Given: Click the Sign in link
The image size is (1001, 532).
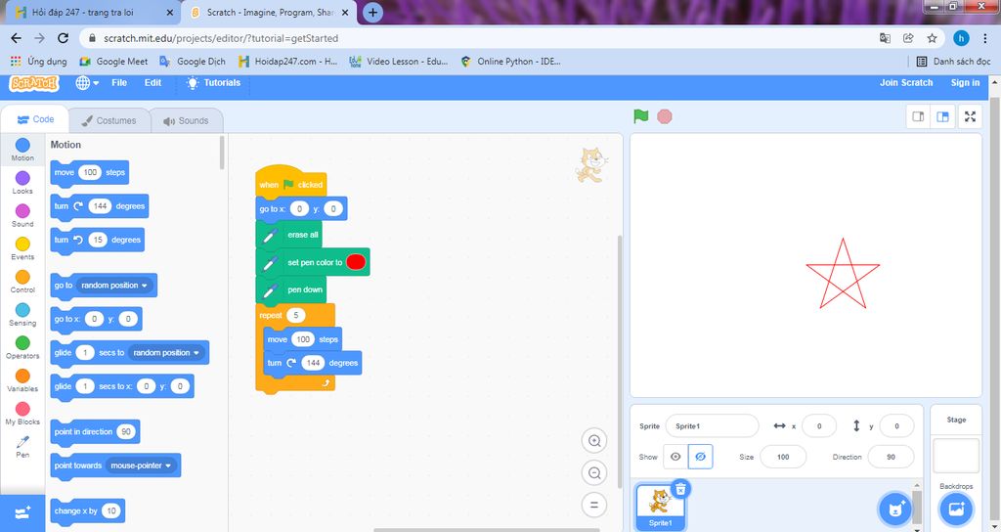Looking at the screenshot, I should coord(965,83).
